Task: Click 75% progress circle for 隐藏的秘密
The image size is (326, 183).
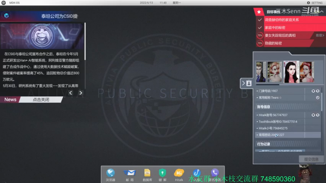Action: pos(260,43)
